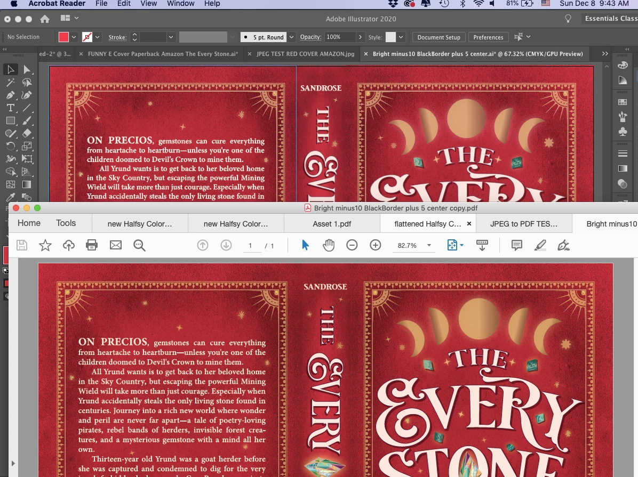Screen dimensions: 638x477
Task: Open the arrange documents dropdown
Action: click(69, 18)
